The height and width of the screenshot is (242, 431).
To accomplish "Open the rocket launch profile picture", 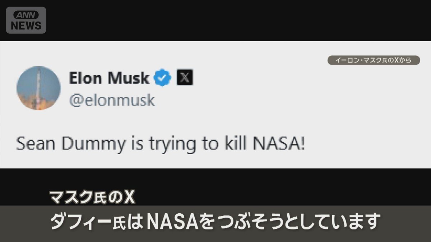I will [x=38, y=88].
